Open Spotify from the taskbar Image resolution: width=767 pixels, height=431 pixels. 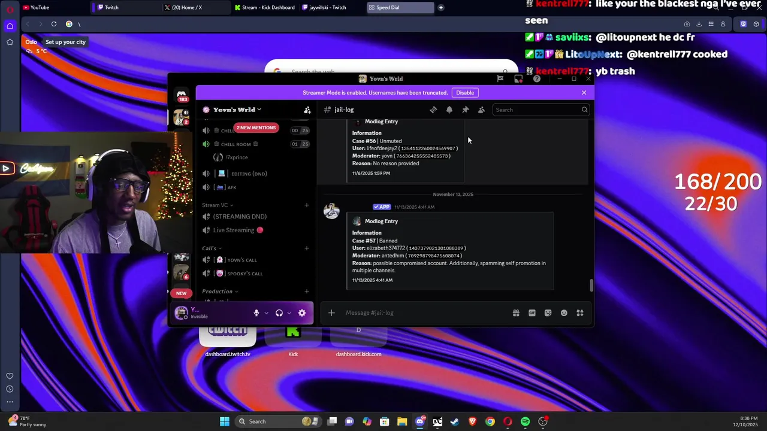coord(525,421)
